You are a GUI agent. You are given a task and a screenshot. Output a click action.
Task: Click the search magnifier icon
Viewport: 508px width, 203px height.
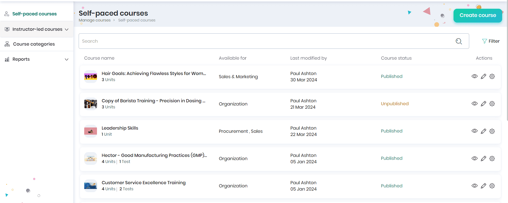click(459, 41)
